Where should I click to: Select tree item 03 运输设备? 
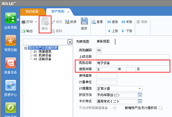(42, 59)
